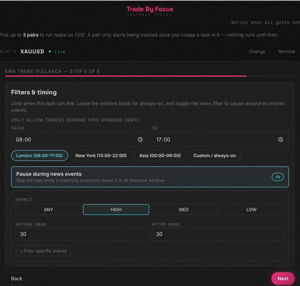300x286 pixels.
Task: Select the Asia (00:00–06:00) preset
Action: point(160,155)
